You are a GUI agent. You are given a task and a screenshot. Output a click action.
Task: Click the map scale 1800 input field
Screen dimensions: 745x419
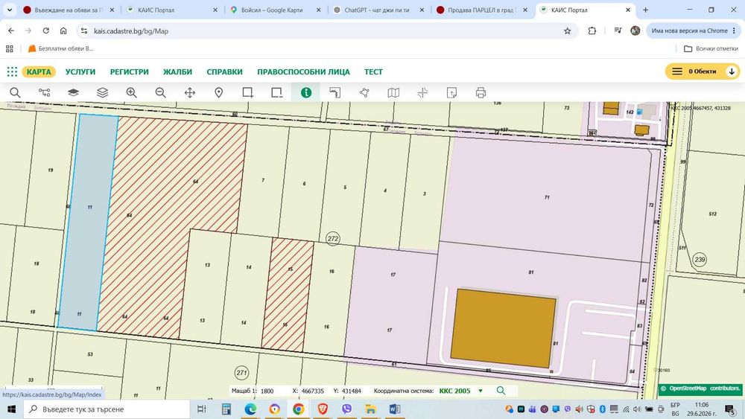coord(272,391)
